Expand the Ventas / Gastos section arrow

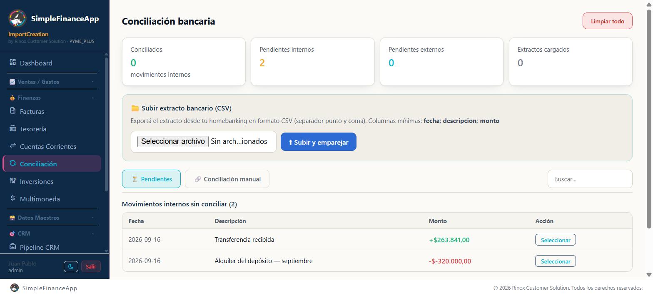(92, 82)
